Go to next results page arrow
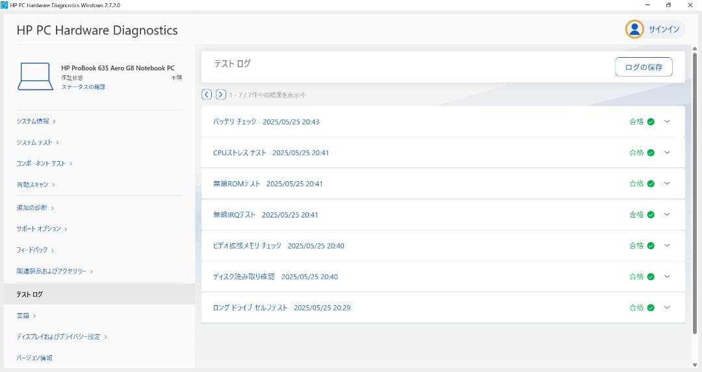 tap(221, 95)
